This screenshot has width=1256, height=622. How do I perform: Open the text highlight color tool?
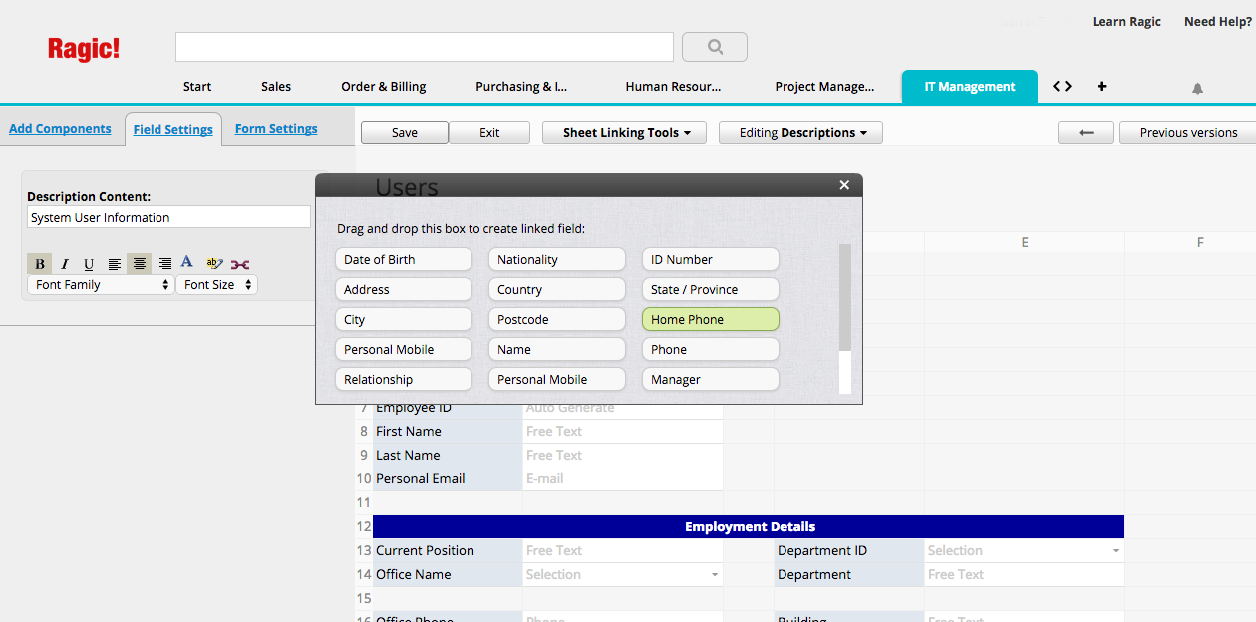214,263
